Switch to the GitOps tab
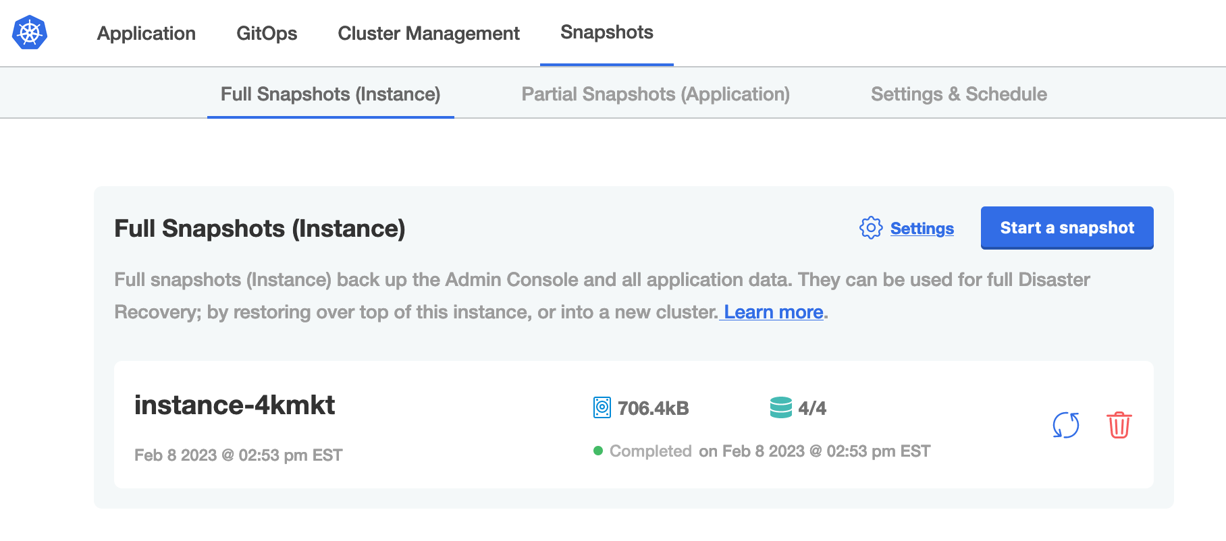Screen dimensions: 1226x541 coord(267,33)
